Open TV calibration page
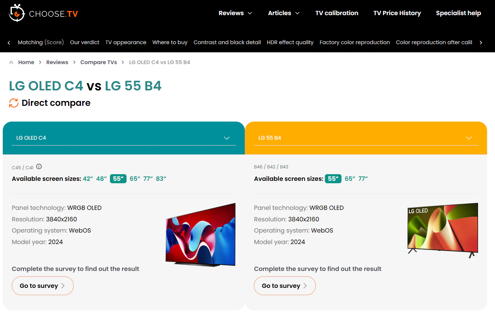Screen dimensions: 495x316 pyautogui.click(x=337, y=13)
